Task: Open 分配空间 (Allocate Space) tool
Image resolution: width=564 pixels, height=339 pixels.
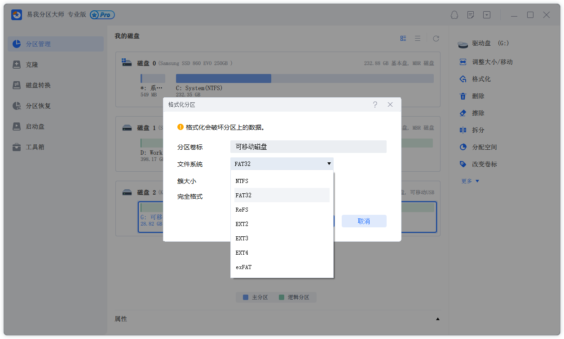Action: [x=463, y=147]
